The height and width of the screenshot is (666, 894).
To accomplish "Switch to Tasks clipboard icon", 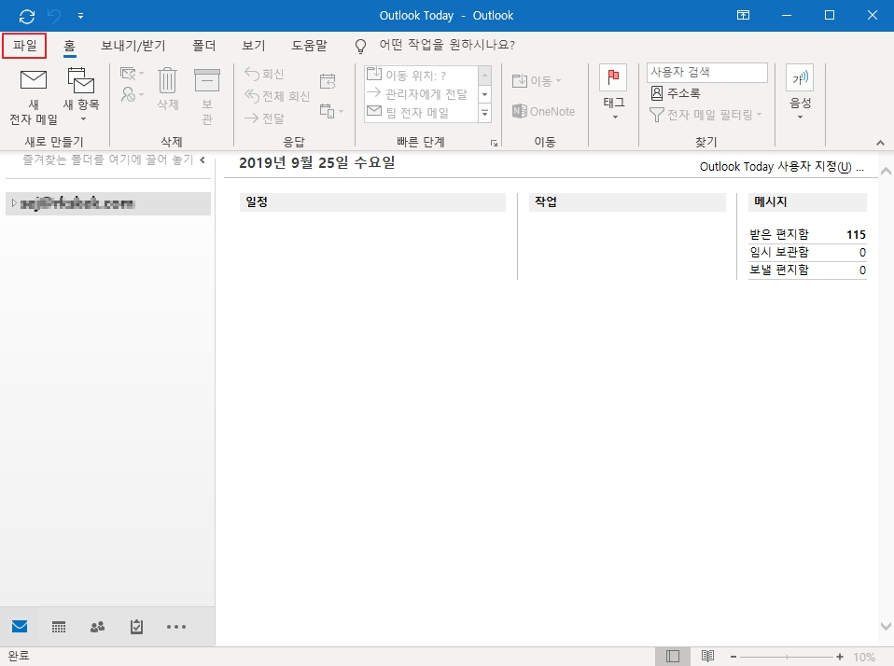I will click(x=137, y=627).
